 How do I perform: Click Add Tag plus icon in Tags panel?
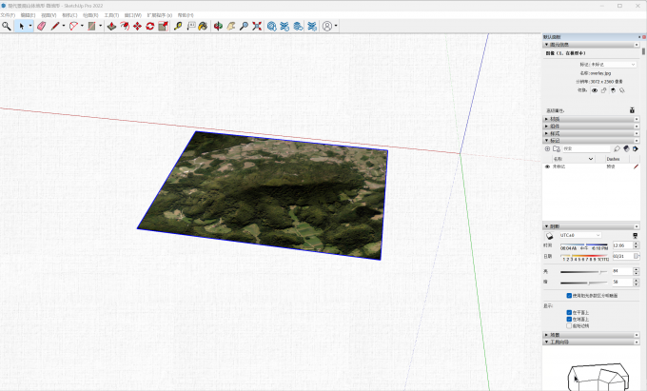(x=547, y=148)
